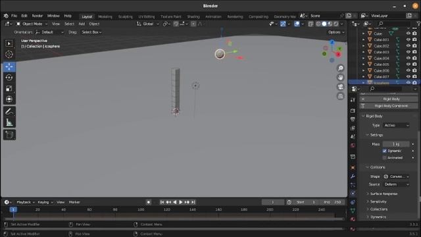Viewport: 421px width, 237px height.
Task: Play animation forward
Action: coord(181,202)
